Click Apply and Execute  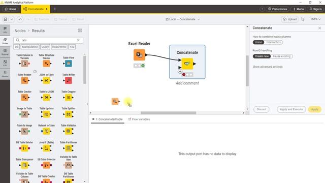pyautogui.click(x=291, y=109)
